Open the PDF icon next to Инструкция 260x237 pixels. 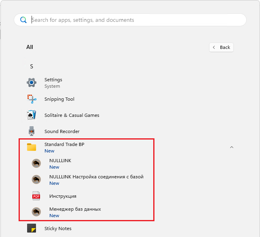tap(36, 196)
